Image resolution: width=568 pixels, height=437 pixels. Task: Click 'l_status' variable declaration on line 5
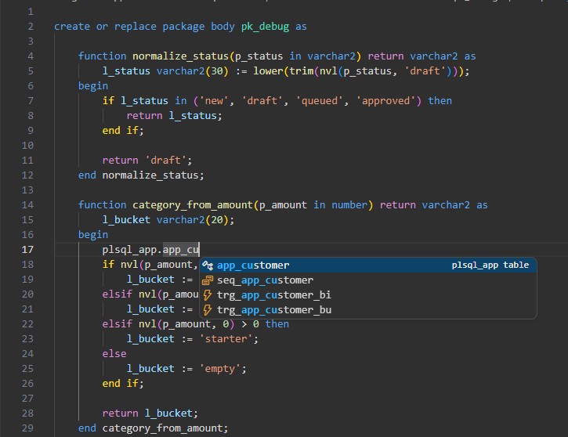(126, 71)
